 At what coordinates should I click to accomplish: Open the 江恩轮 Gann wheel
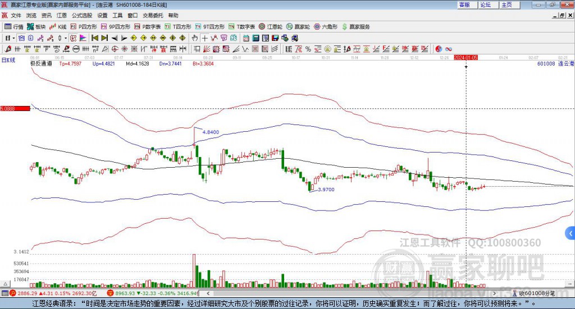(x=271, y=27)
